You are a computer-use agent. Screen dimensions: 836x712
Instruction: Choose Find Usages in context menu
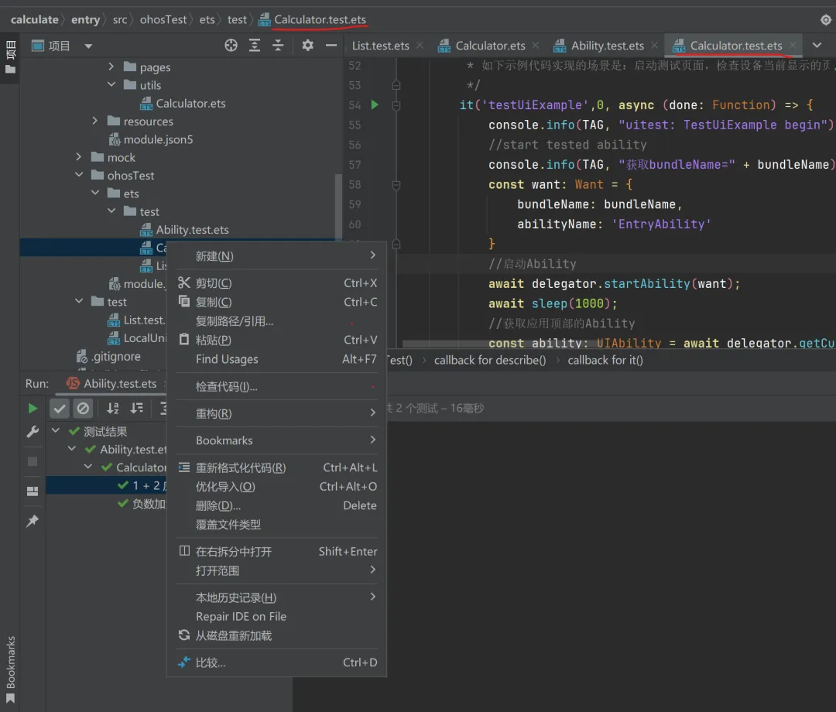[227, 359]
